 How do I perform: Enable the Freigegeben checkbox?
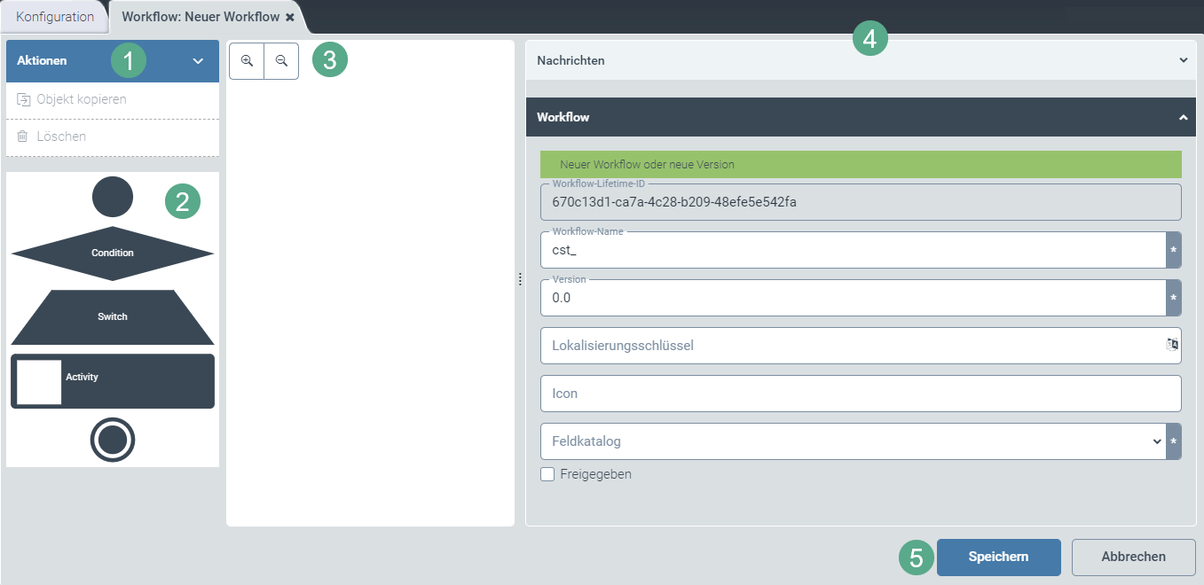tap(547, 474)
